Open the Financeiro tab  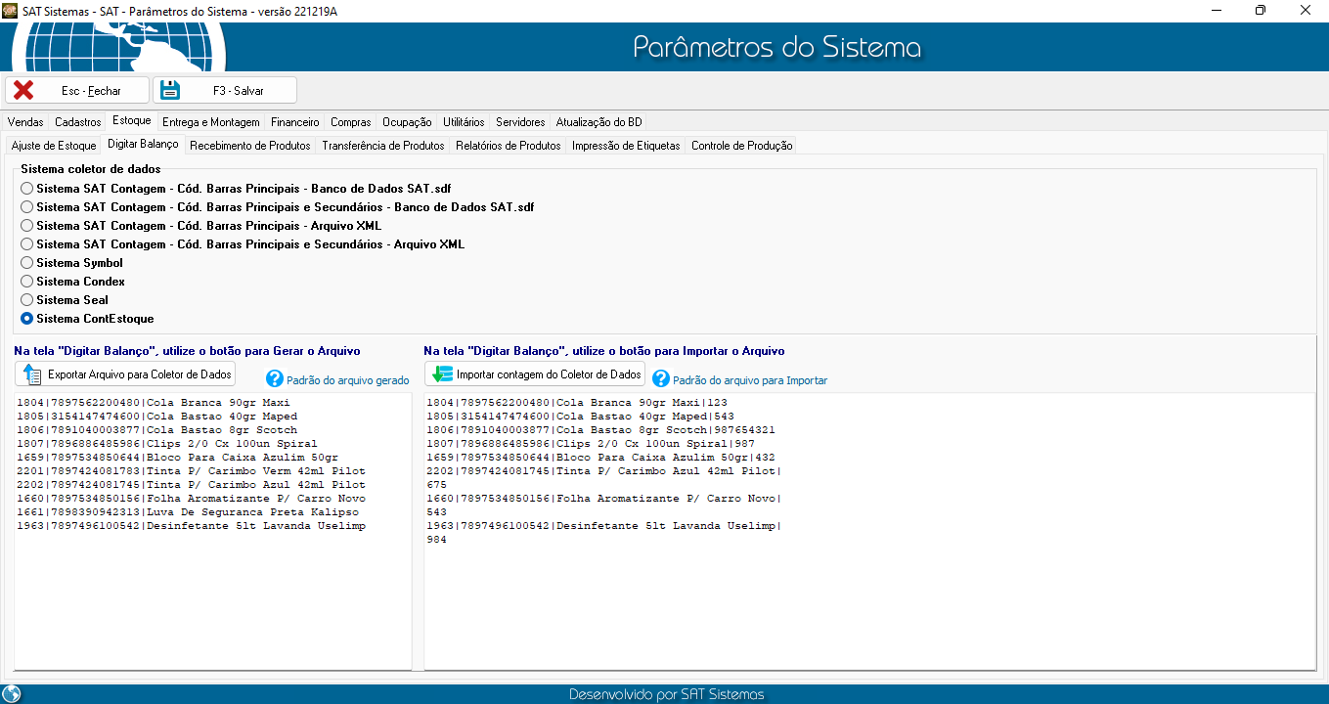[294, 122]
